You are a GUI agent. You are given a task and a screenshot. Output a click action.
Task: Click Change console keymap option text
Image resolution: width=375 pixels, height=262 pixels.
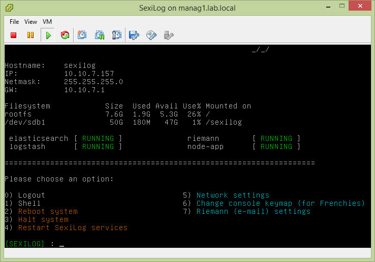[280, 203]
